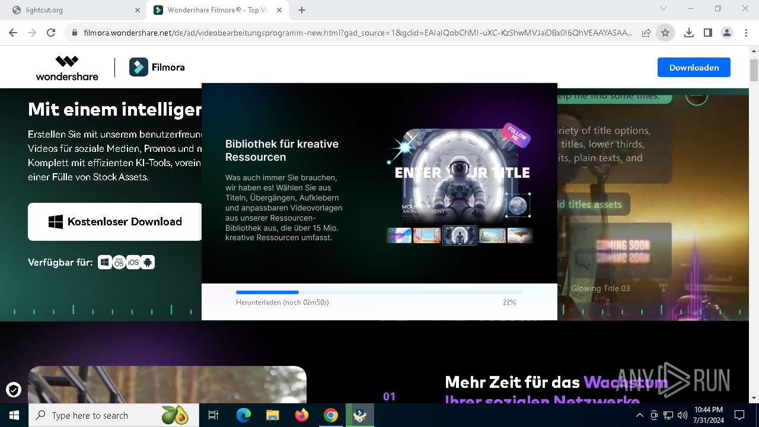Launch Firefox from taskbar
The image size is (759, 427).
pyautogui.click(x=302, y=415)
